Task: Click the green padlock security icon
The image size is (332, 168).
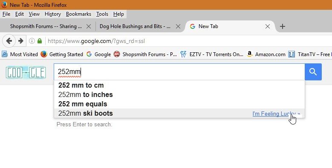Action: point(40,41)
